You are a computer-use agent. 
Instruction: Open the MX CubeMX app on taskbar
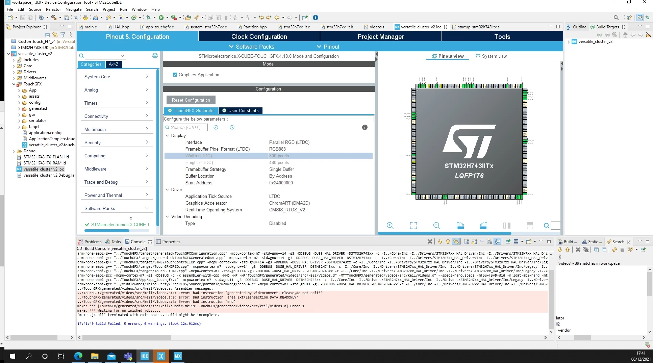tap(178, 356)
